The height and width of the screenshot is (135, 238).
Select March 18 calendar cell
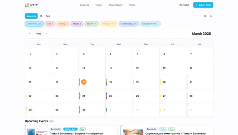tap(119, 82)
